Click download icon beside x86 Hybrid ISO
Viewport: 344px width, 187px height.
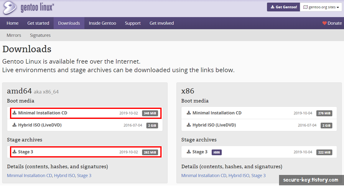coord(189,125)
